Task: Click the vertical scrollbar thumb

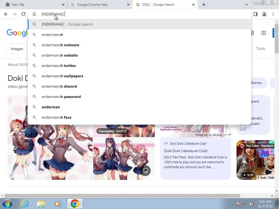Action: tap(277, 38)
